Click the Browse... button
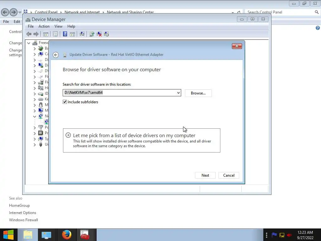 coord(198,93)
